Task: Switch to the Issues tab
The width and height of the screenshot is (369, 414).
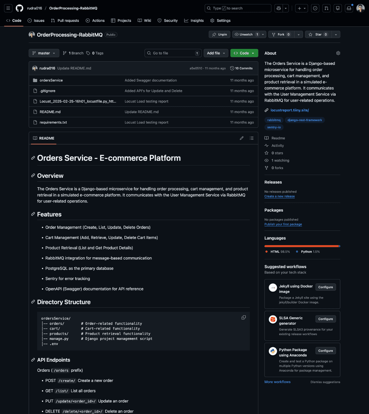Action: pos(36,21)
